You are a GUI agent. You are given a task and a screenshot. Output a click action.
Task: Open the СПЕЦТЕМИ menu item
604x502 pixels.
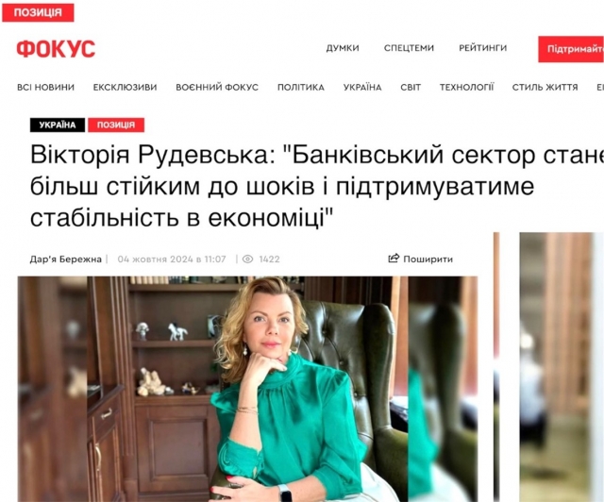[x=409, y=48]
